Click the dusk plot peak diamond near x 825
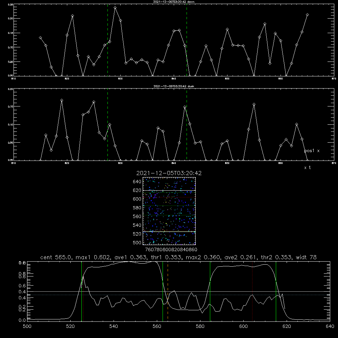338x338 pixels. (x=94, y=102)
